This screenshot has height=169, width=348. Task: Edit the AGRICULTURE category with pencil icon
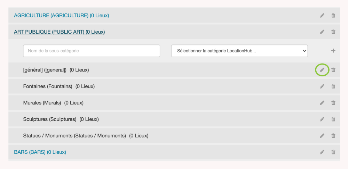click(x=322, y=15)
